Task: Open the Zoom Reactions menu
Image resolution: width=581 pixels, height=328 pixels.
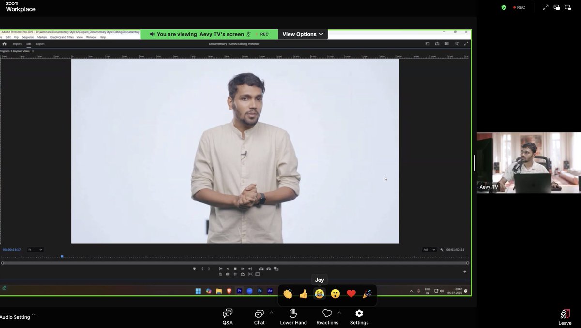Action: coord(327,317)
